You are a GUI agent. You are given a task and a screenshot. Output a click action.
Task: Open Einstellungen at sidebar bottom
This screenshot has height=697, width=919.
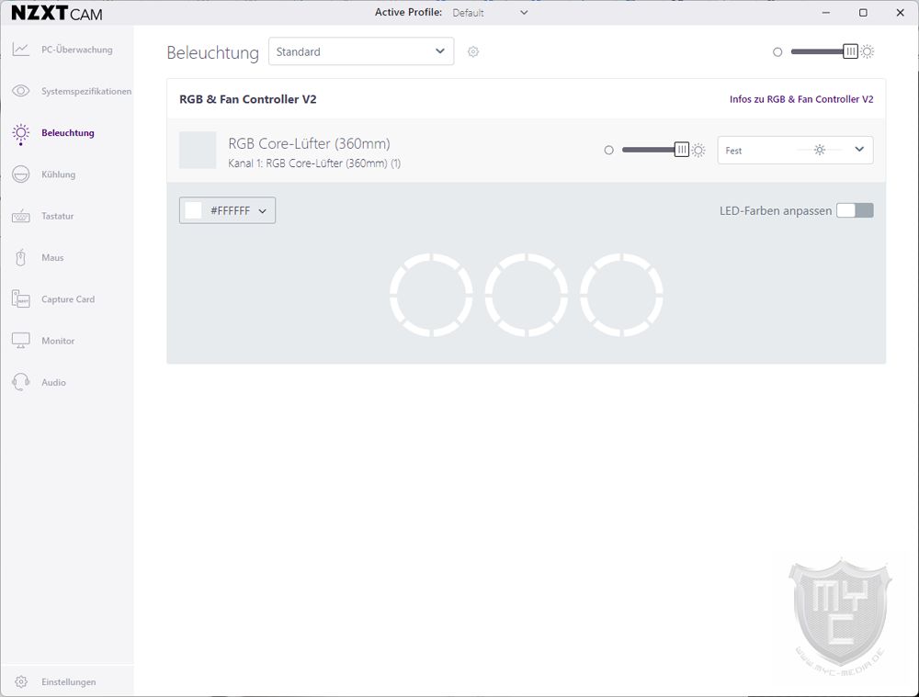point(67,681)
